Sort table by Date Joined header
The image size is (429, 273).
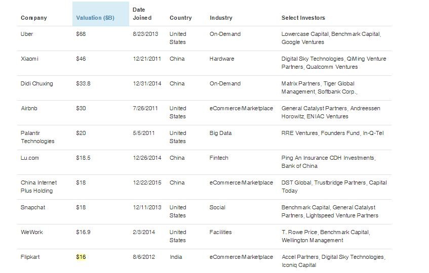point(142,14)
